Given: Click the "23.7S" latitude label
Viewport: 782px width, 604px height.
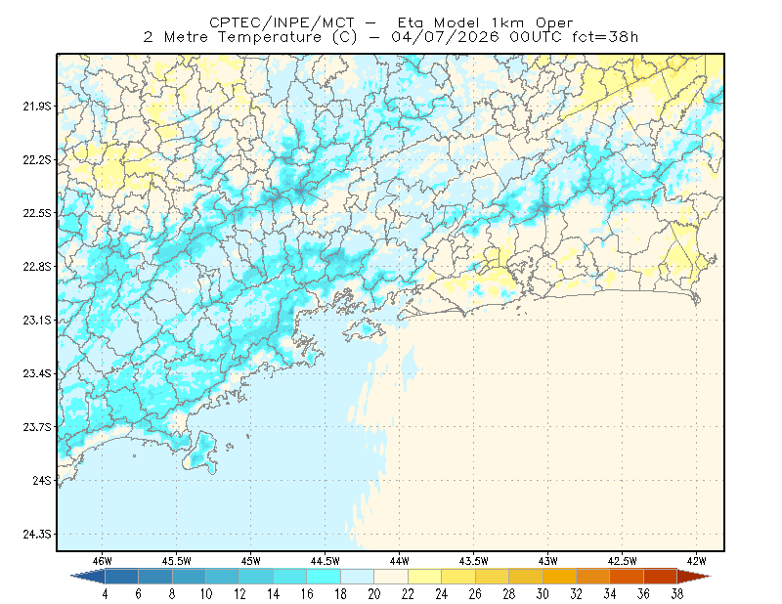Looking at the screenshot, I should 37,427.
